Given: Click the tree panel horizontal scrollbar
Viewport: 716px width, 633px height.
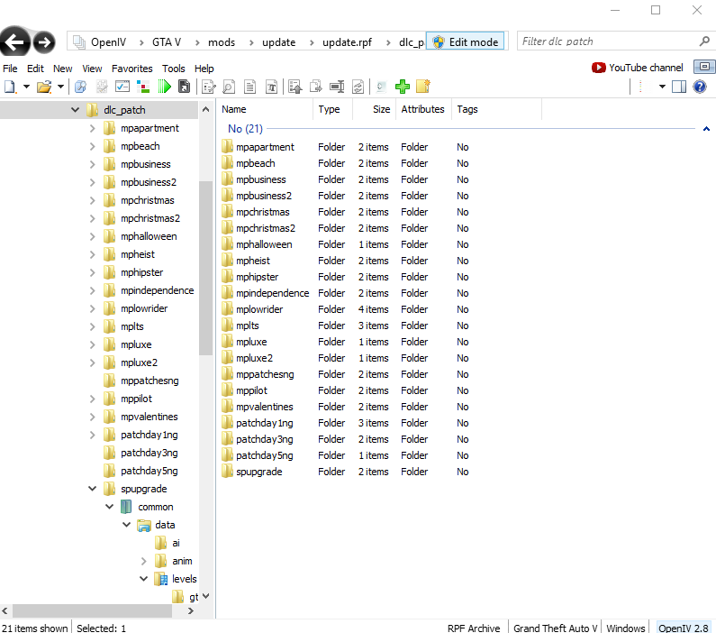Looking at the screenshot, I should click(92, 610).
